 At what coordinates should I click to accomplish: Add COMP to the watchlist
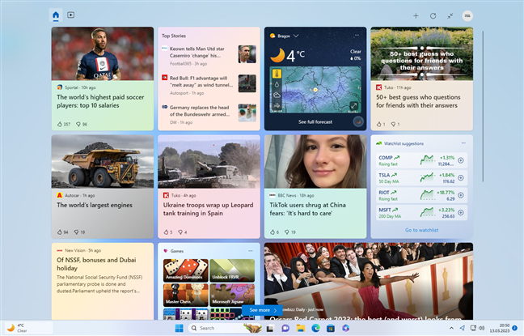coord(460,160)
